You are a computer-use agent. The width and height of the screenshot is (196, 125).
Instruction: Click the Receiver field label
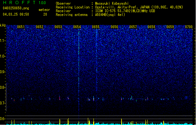(x=63, y=11)
